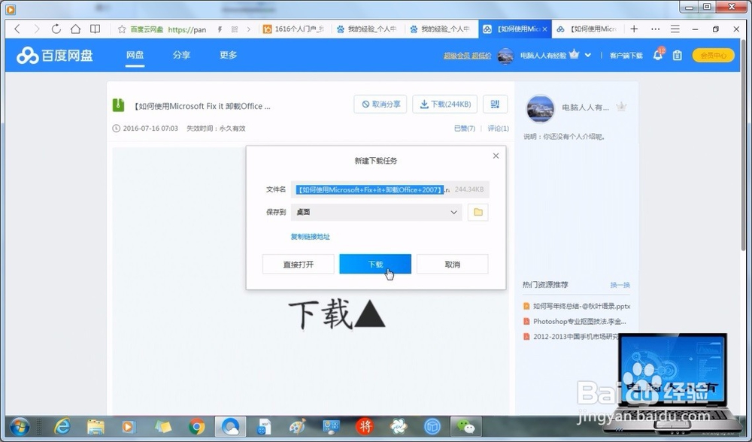Image resolution: width=752 pixels, height=442 pixels.
Task: Click the 客户端下载 link
Action: [626, 56]
